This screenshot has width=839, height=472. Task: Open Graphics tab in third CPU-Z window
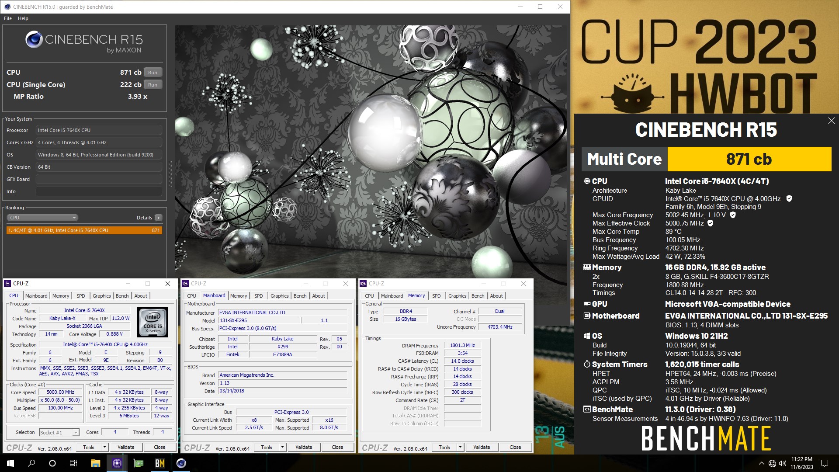457,296
